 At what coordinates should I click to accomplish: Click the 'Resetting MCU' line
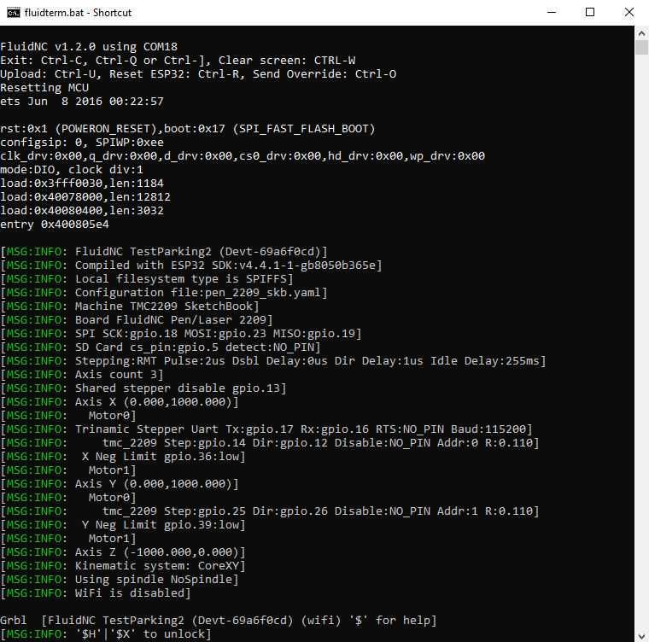(x=44, y=88)
